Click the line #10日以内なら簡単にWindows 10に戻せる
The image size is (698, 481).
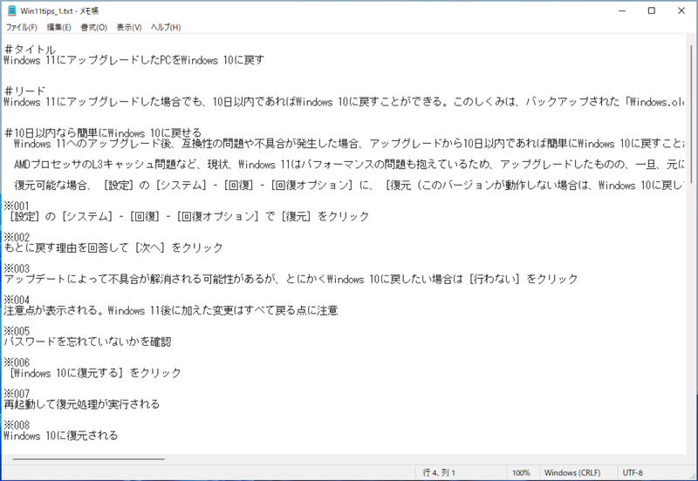point(103,133)
